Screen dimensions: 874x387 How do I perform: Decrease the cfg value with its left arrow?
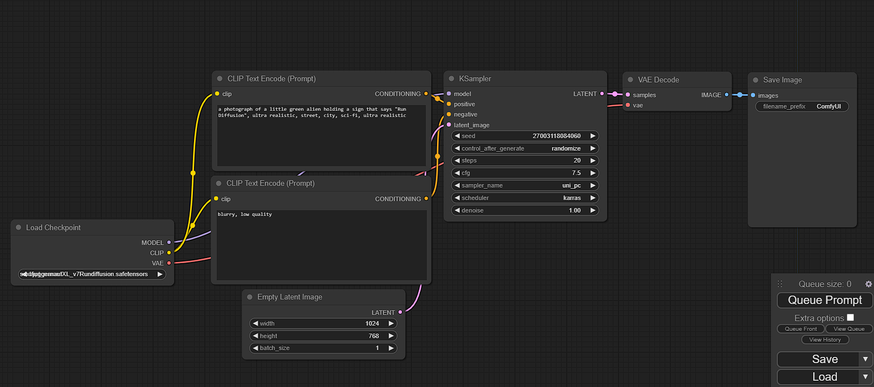(458, 173)
